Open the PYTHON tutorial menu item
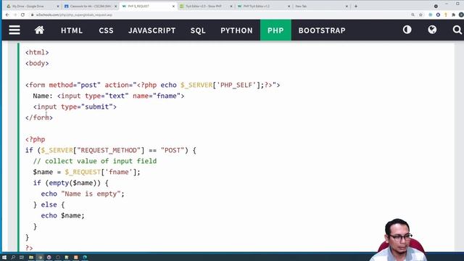464x261 pixels. point(236,30)
